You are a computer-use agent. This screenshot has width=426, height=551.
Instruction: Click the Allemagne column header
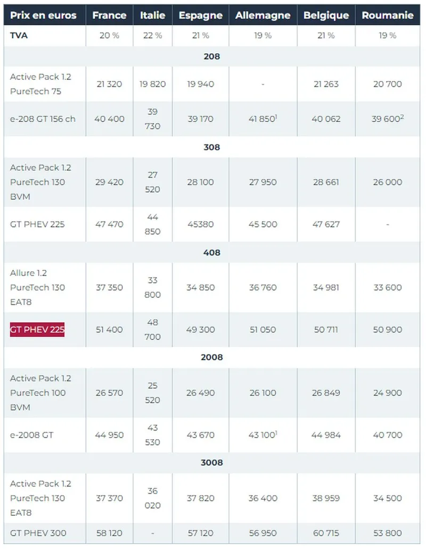click(x=263, y=15)
